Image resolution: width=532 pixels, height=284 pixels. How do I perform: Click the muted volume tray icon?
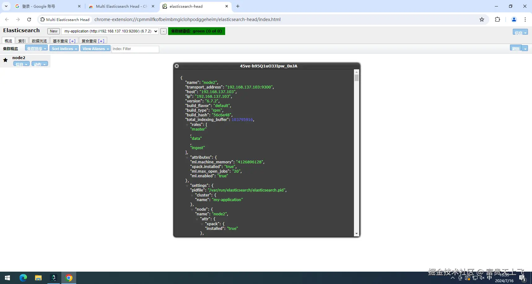pyautogui.click(x=482, y=278)
